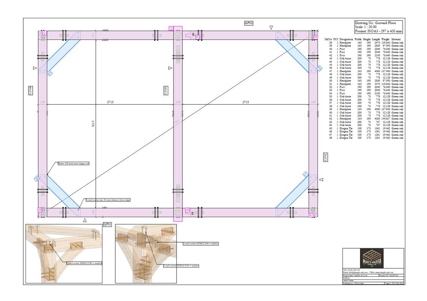Viewport: 427px width, 301px height.
Task: Click the 'Page: 6' cell
Action: click(x=389, y=283)
